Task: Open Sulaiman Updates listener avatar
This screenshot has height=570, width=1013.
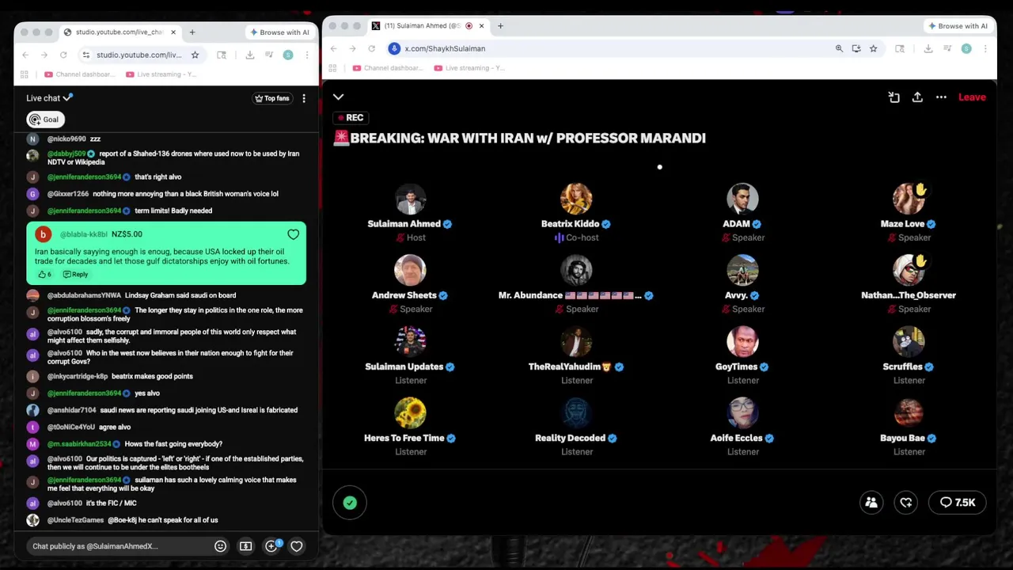Action: (411, 341)
